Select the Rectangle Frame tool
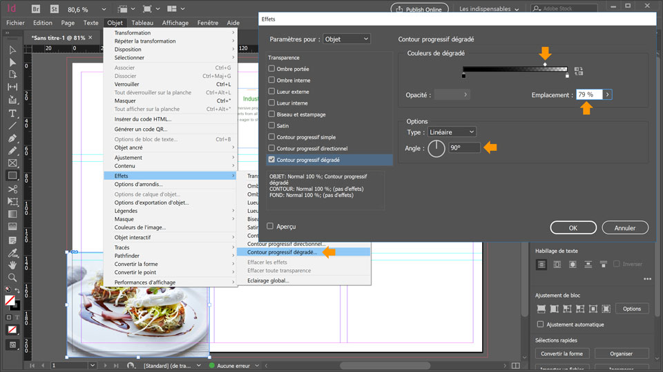 coord(12,163)
